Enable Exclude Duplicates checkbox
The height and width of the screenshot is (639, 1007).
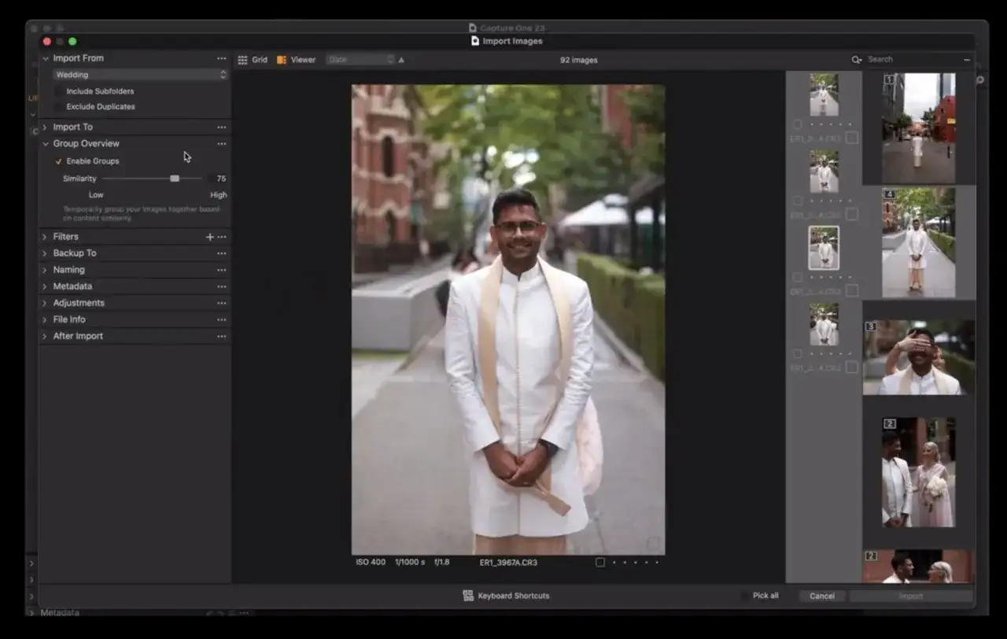59,106
